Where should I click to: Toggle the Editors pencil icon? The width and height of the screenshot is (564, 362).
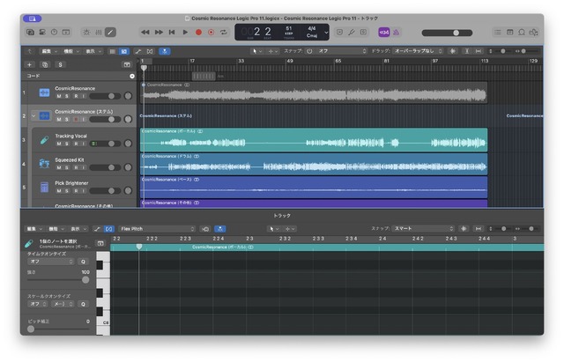(x=110, y=33)
